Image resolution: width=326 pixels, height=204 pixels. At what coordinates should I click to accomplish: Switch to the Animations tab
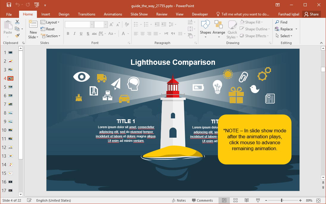(x=113, y=14)
